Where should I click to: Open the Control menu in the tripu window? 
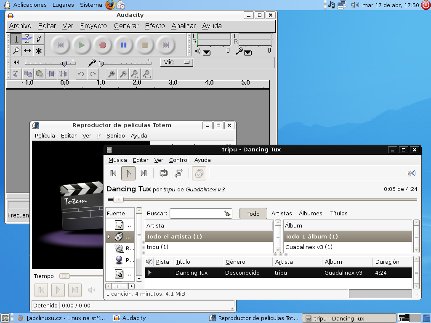click(178, 160)
